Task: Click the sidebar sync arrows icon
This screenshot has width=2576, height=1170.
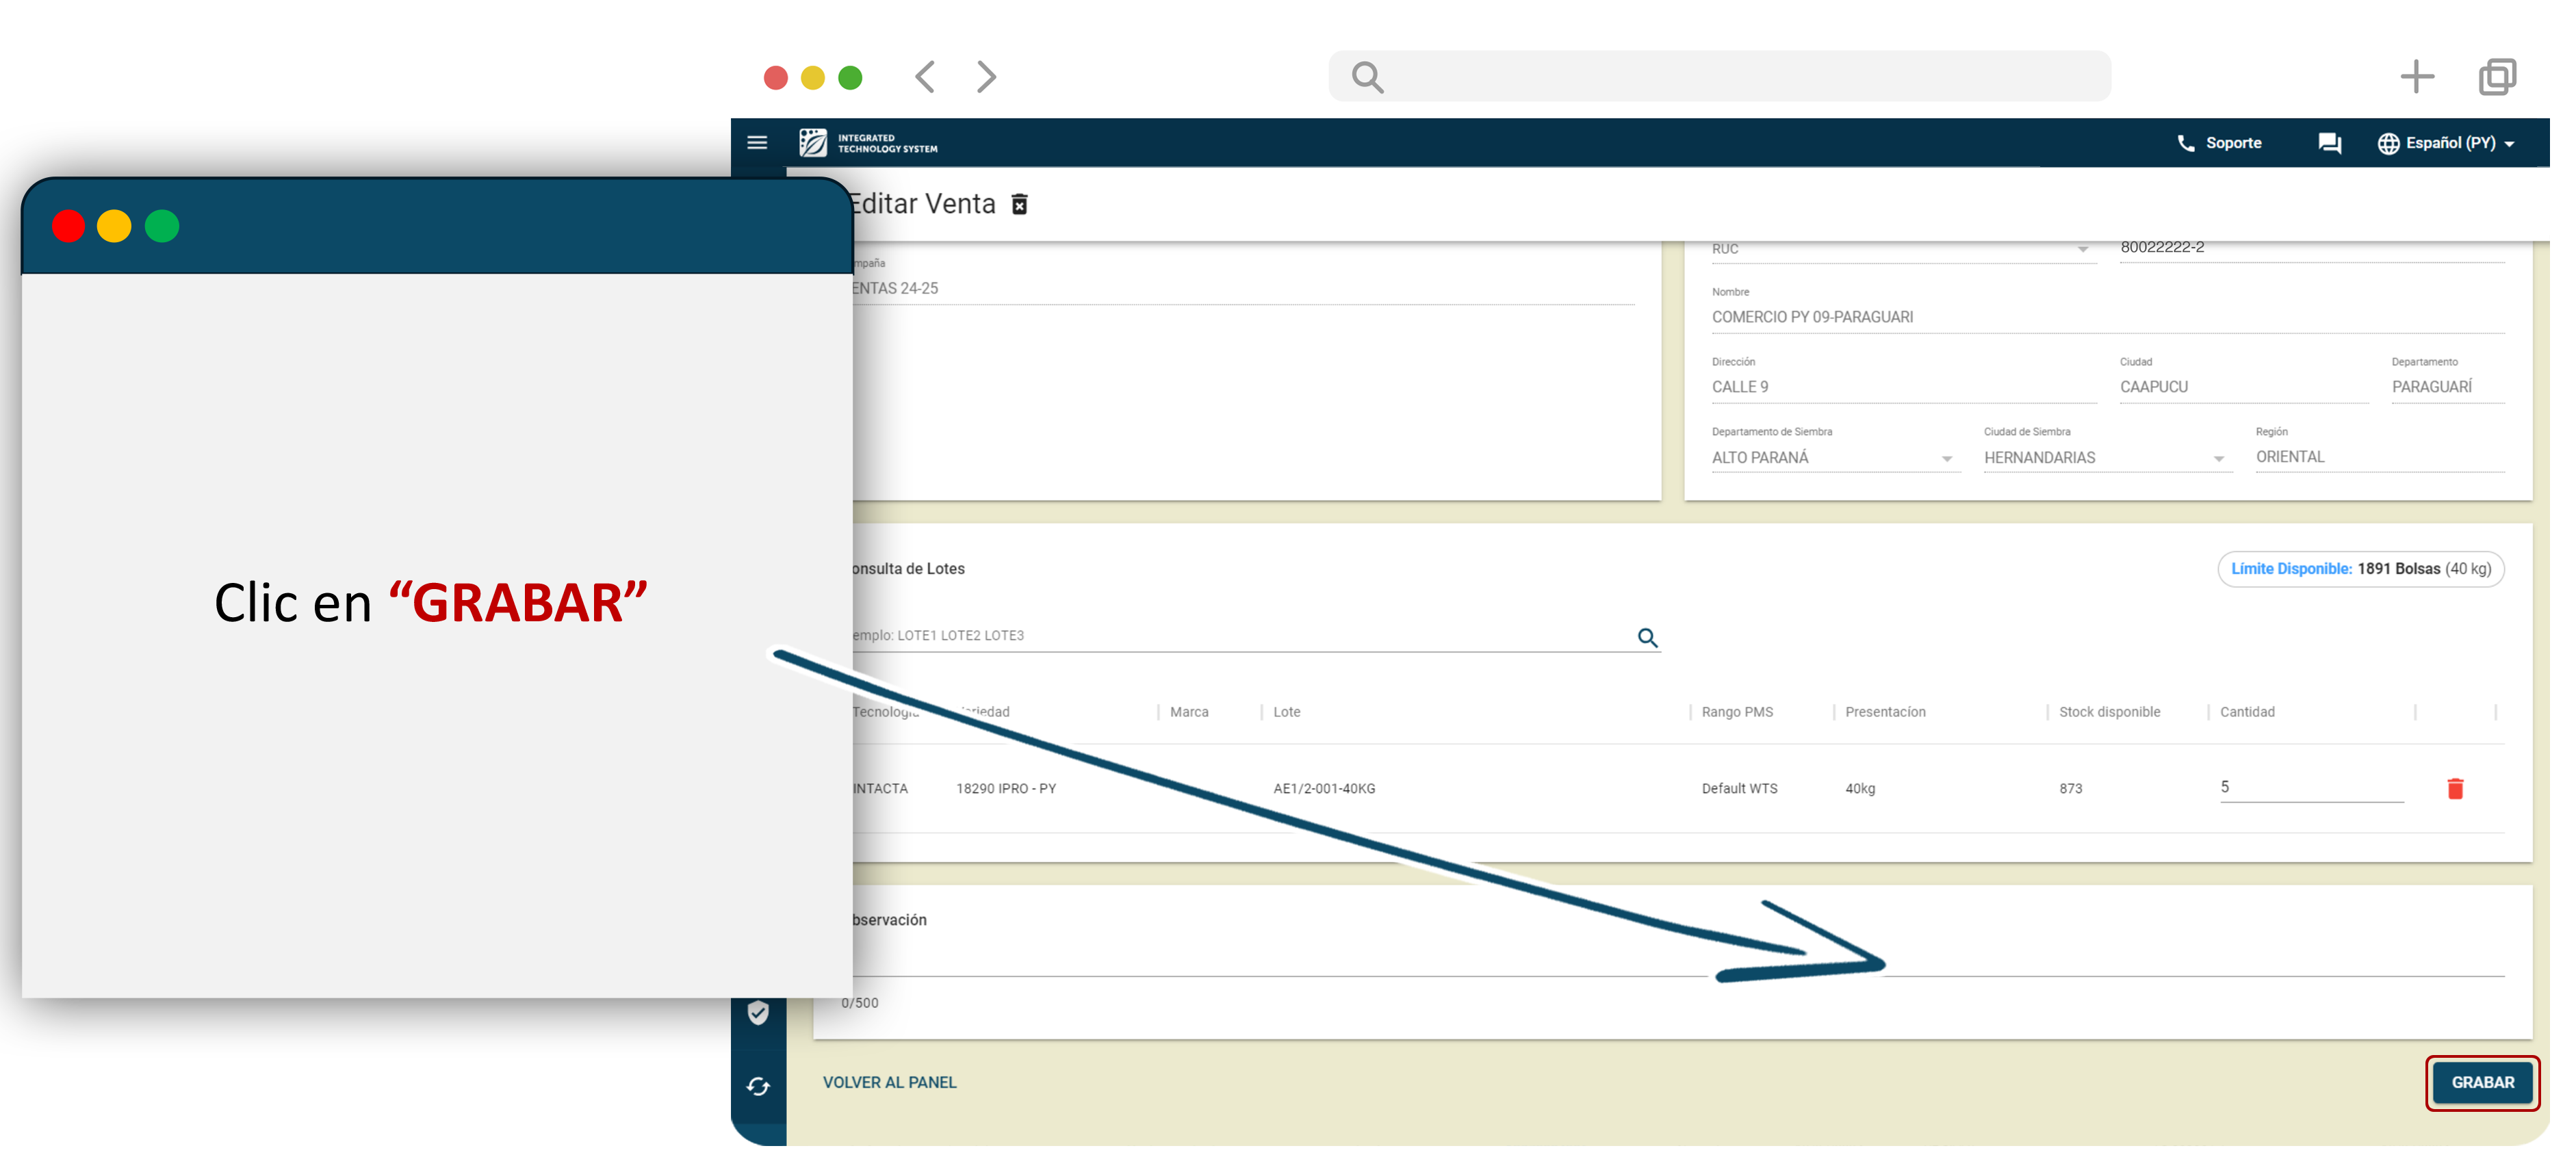Action: tap(758, 1087)
